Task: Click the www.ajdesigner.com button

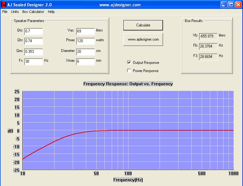Action: (143, 39)
